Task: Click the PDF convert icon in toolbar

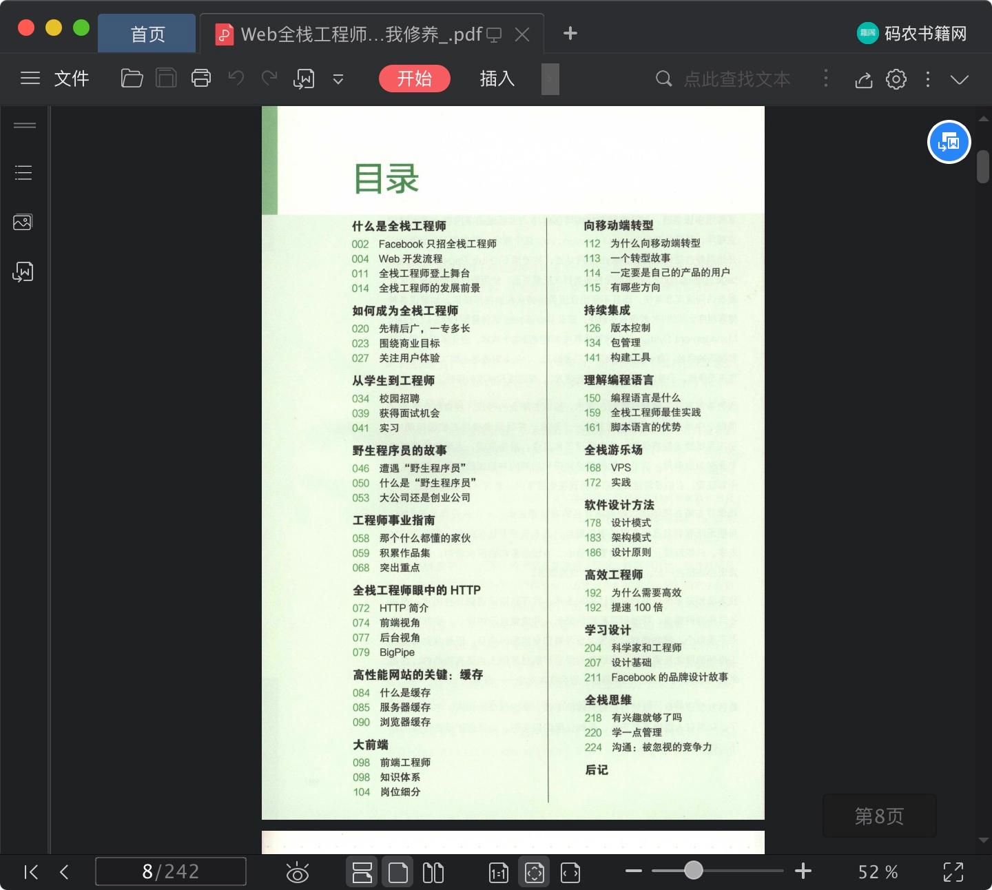Action: pos(304,79)
